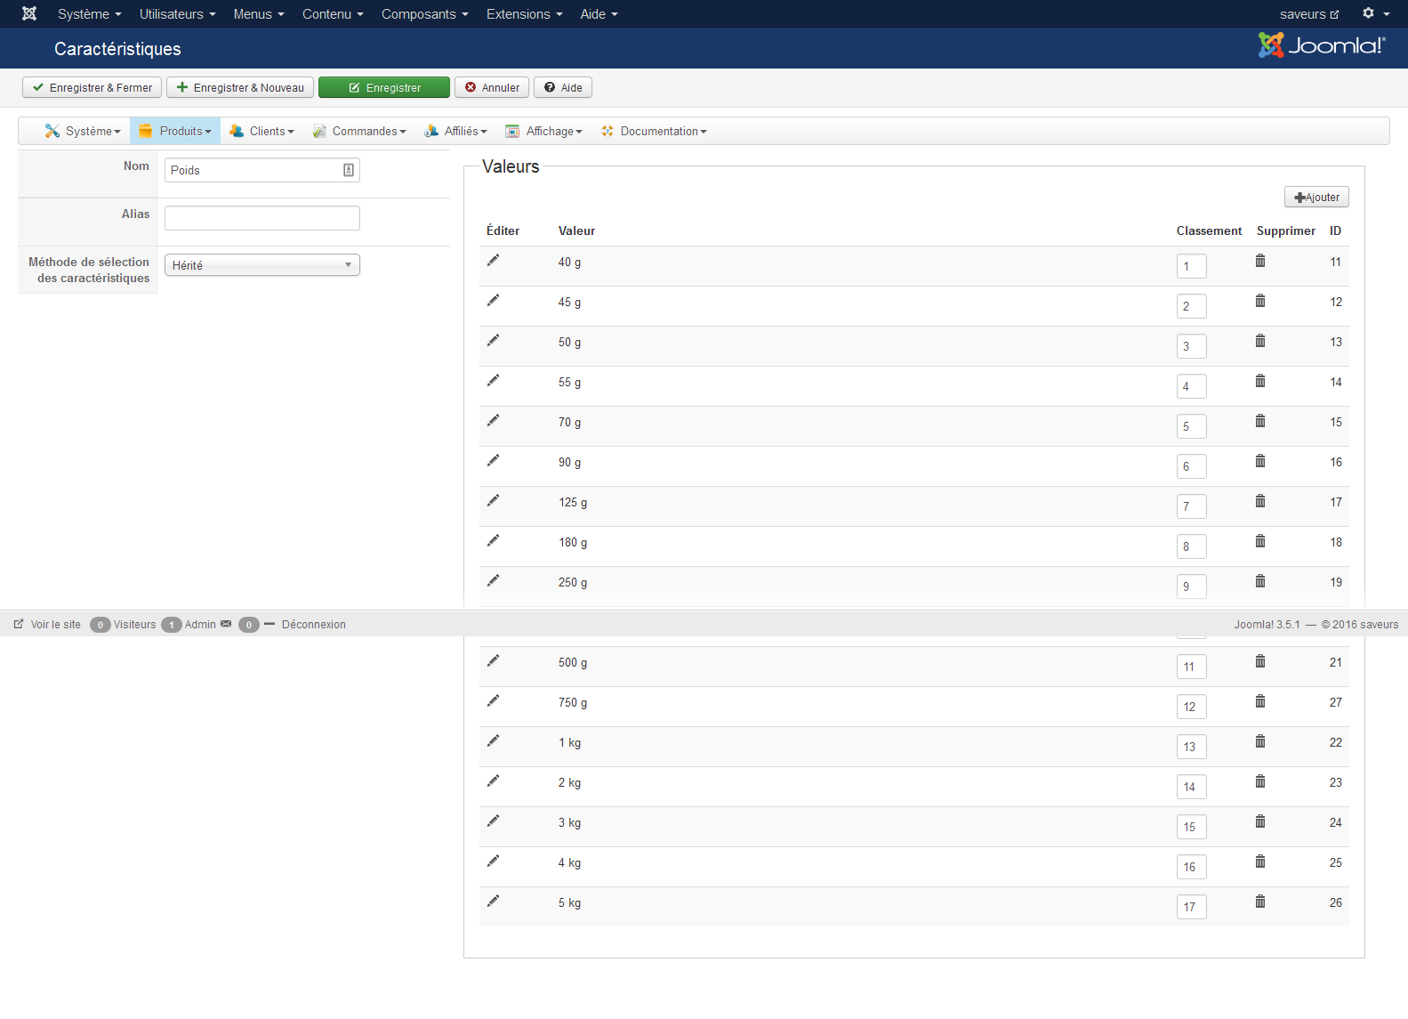The image size is (1408, 1019).
Task: Focus the Classement field for 1 kg
Action: pos(1192,747)
